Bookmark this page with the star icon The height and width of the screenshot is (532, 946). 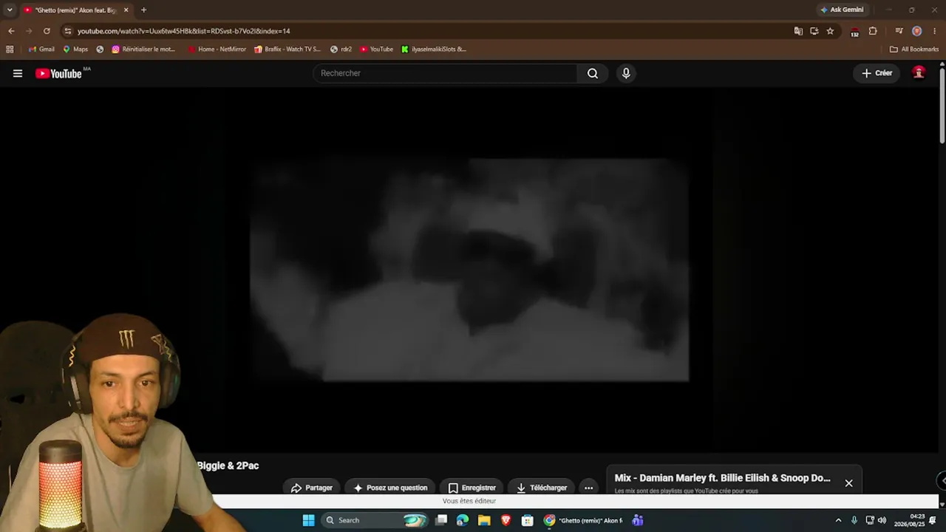click(x=830, y=31)
